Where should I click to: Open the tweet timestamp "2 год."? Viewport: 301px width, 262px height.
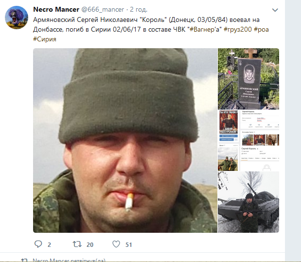(139, 10)
